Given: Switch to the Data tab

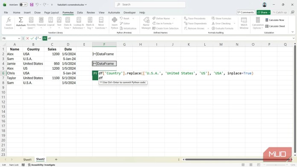Looking at the screenshot, I should [80, 12].
